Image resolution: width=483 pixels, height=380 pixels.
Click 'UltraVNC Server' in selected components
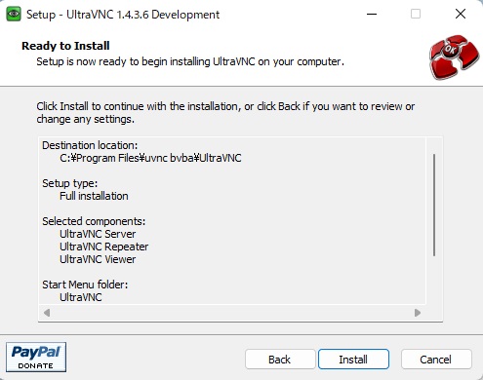click(x=98, y=234)
